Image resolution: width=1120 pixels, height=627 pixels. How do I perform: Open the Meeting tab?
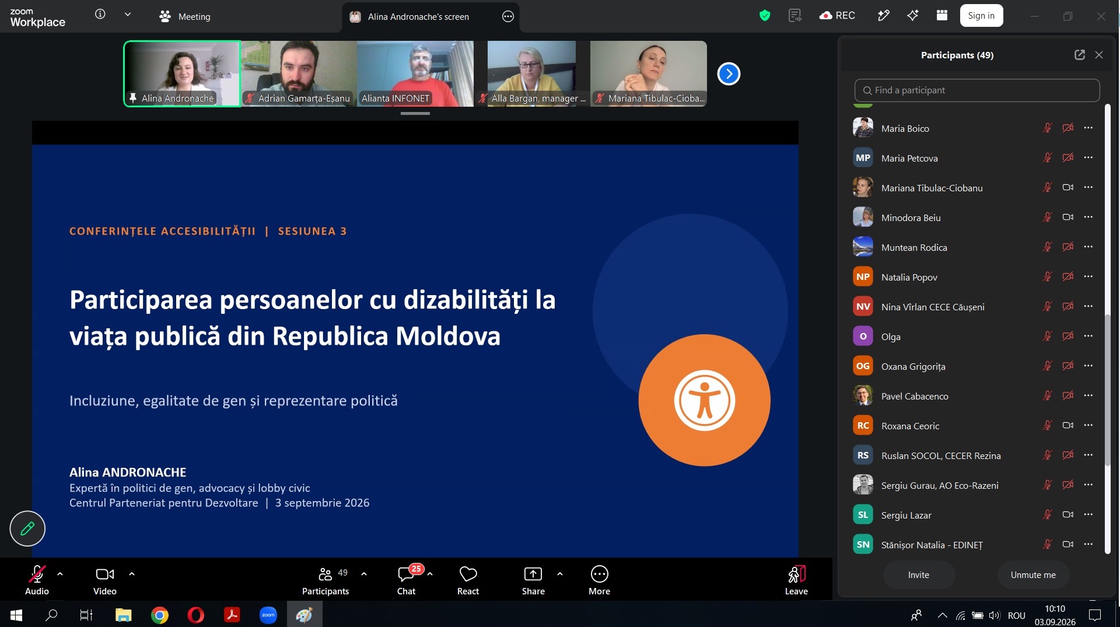coord(185,16)
